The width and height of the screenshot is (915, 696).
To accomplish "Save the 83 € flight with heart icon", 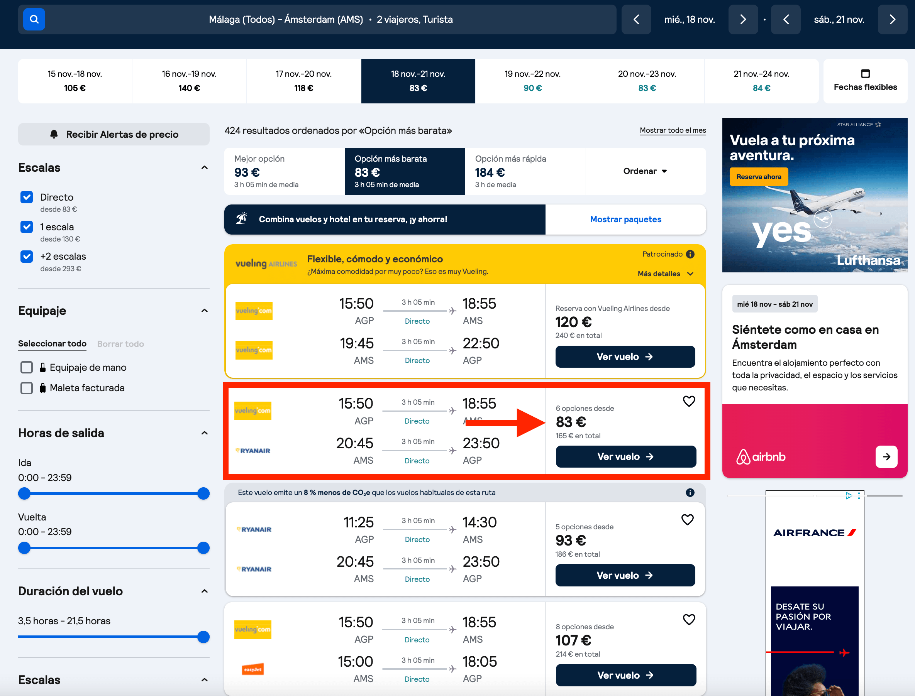I will coord(689,401).
